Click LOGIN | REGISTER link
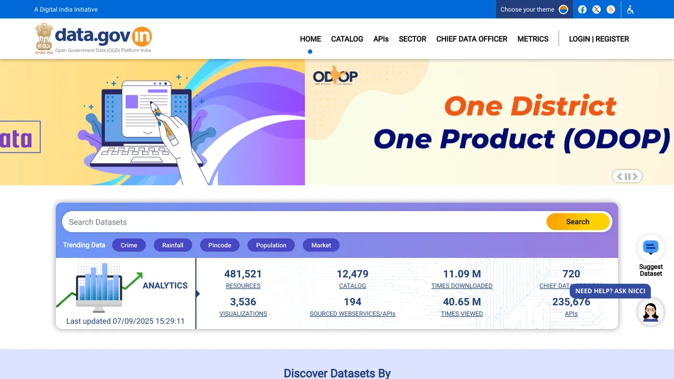The width and height of the screenshot is (674, 379). point(599,39)
